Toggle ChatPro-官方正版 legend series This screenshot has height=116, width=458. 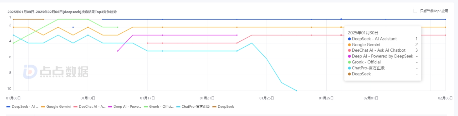(193, 107)
